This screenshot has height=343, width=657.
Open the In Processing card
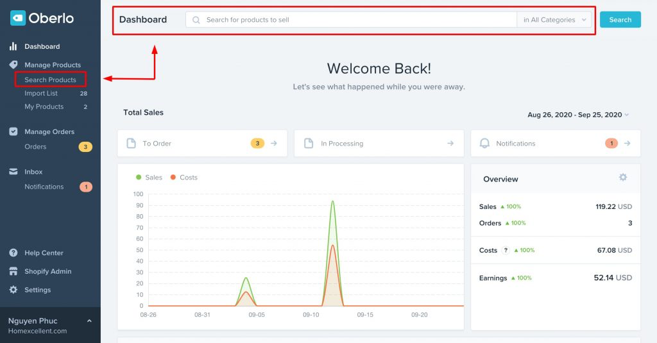tap(379, 143)
